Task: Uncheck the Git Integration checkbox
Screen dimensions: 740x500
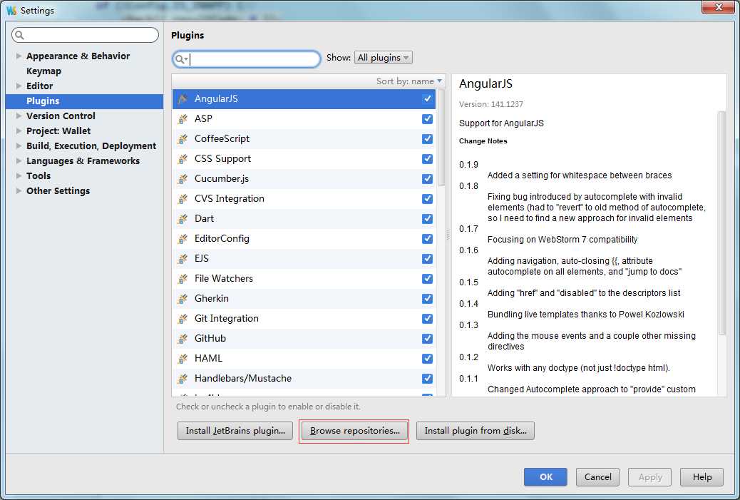Action: [x=427, y=319]
